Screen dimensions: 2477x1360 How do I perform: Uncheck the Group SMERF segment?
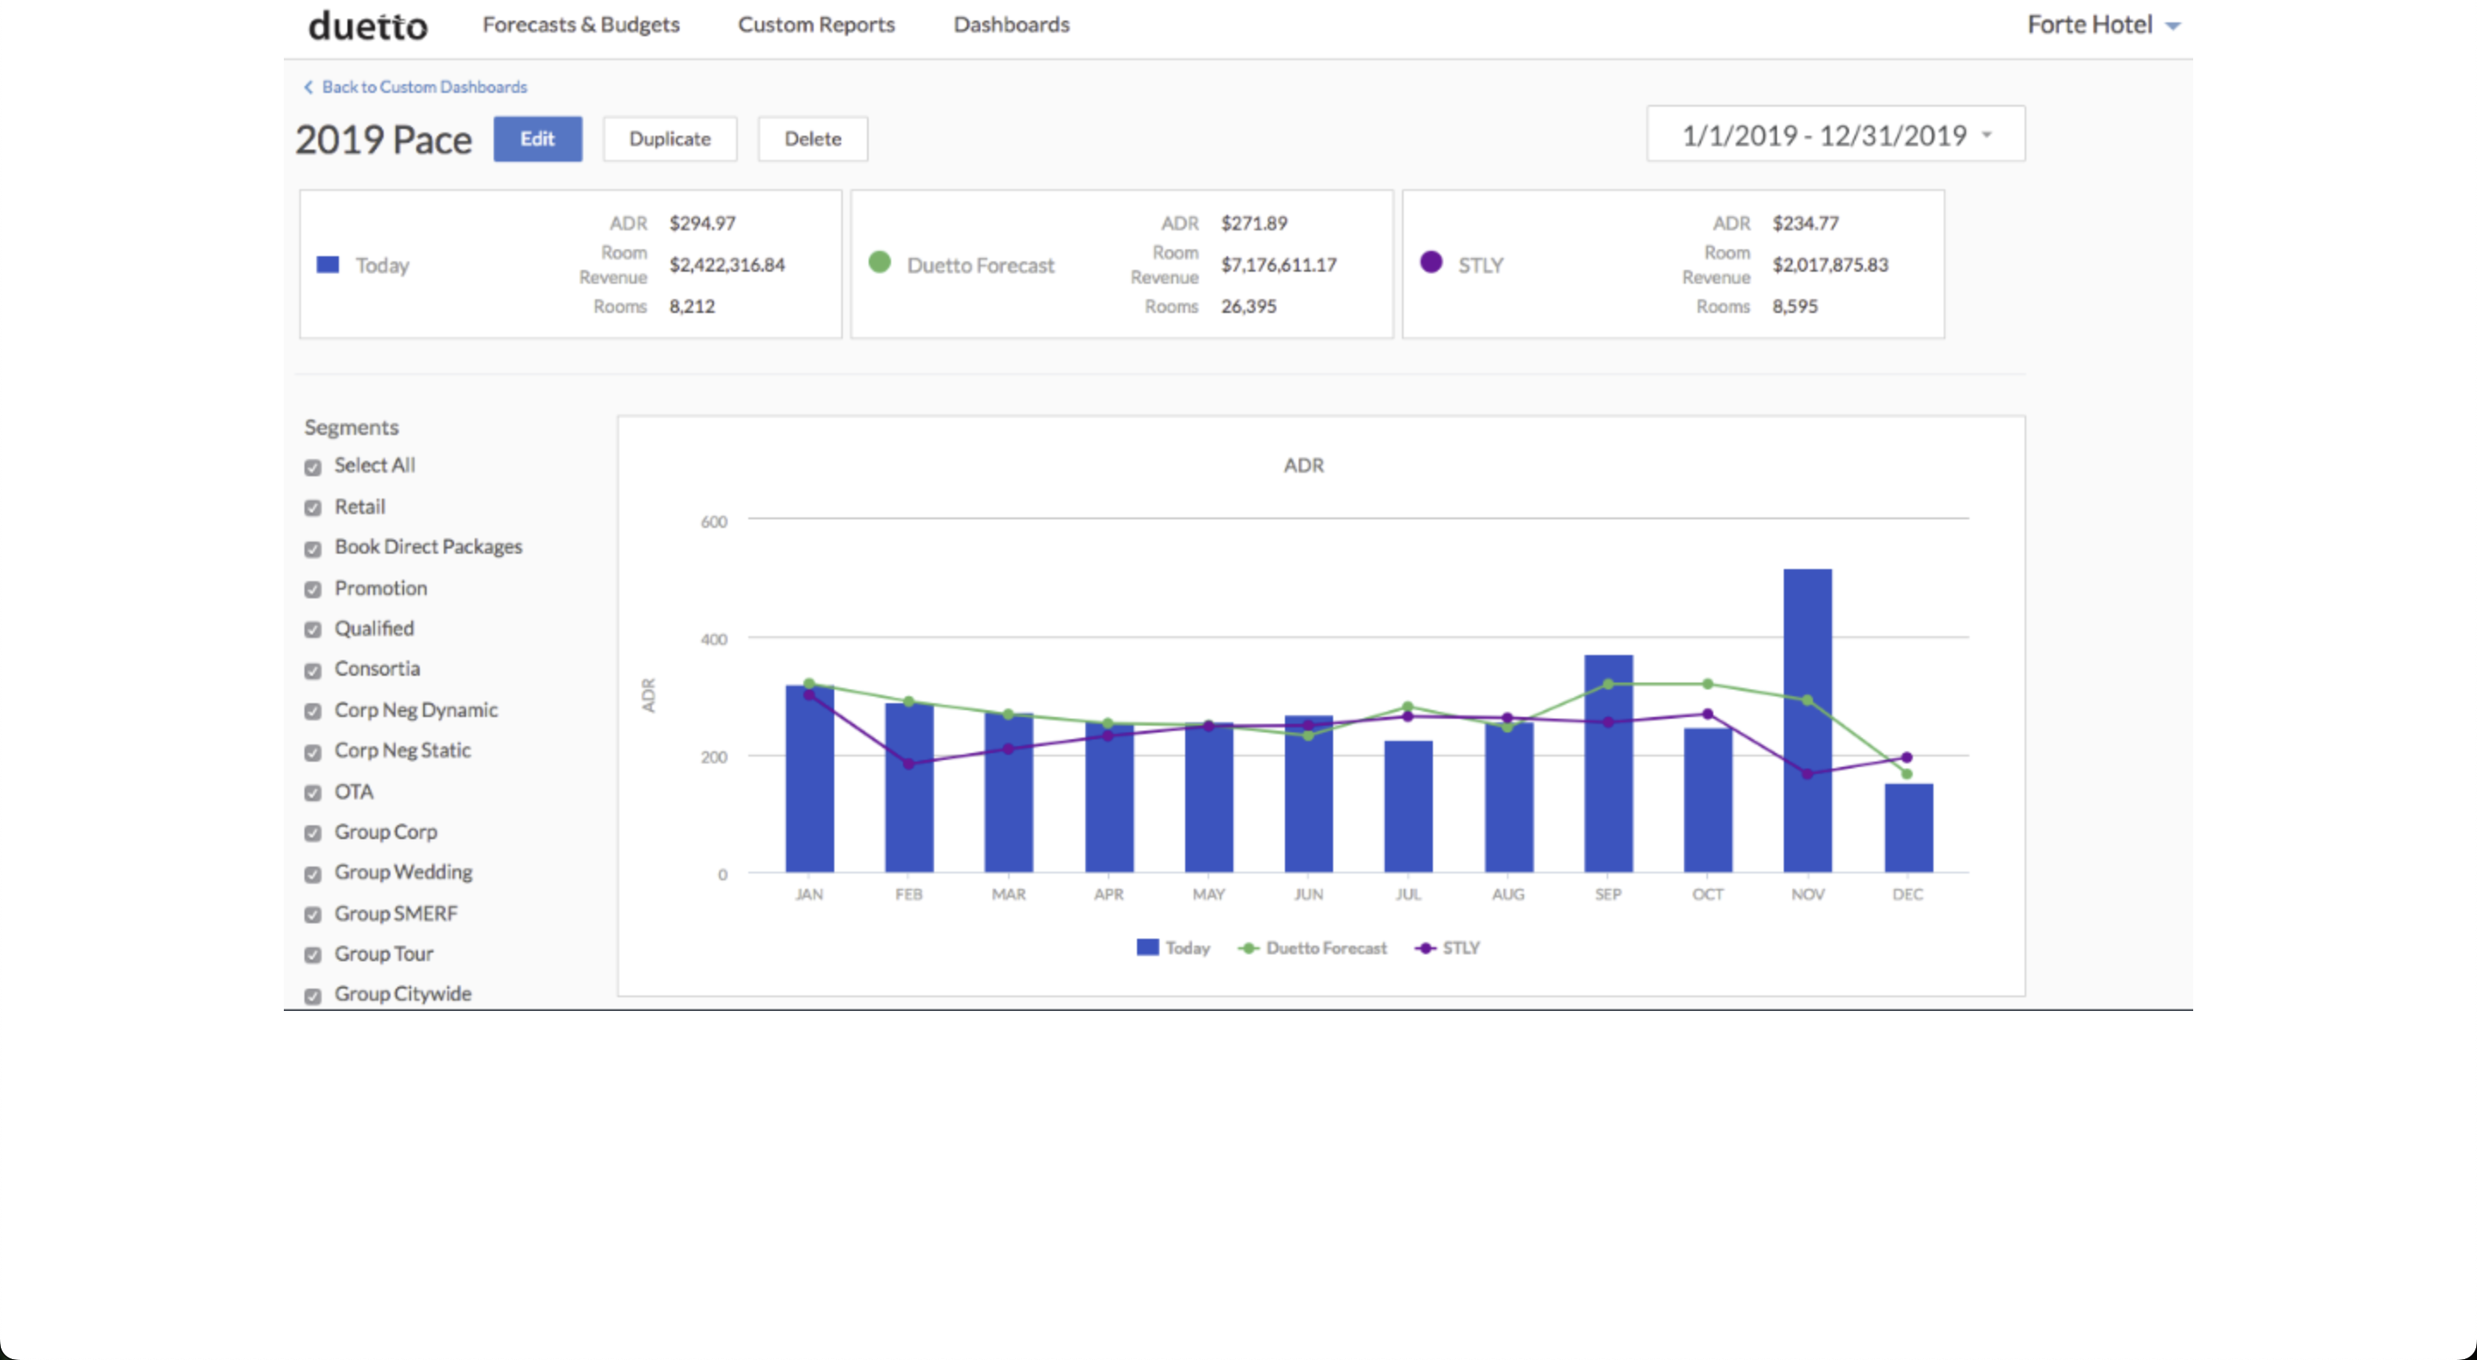coord(312,915)
